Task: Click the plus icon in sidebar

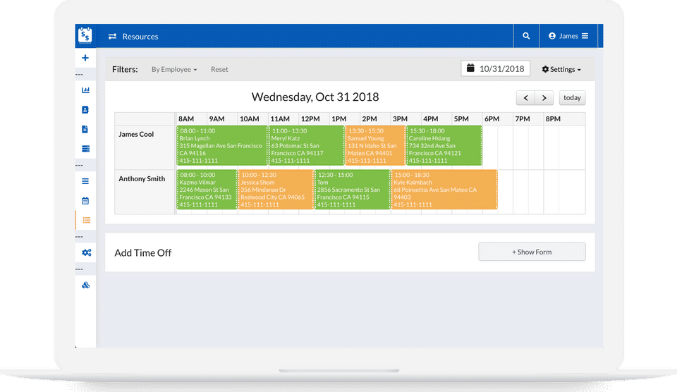Action: (x=85, y=58)
